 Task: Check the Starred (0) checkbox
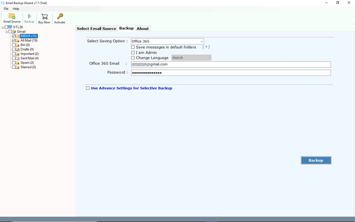[x=14, y=67]
